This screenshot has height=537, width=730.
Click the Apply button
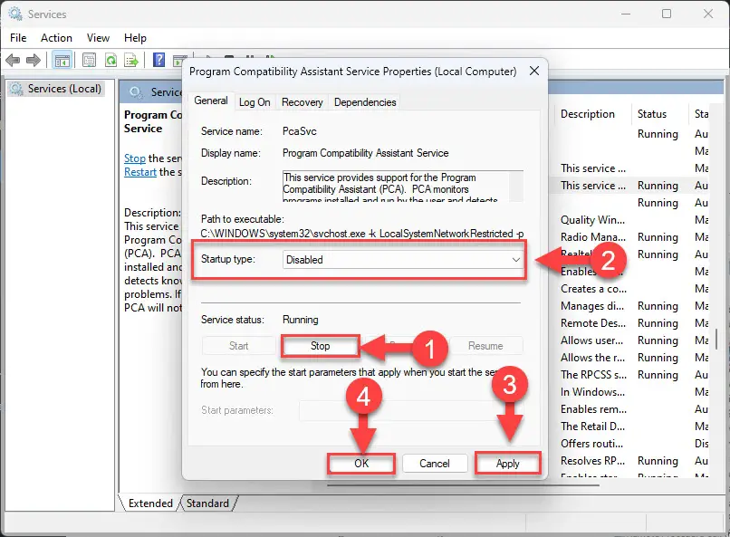508,463
